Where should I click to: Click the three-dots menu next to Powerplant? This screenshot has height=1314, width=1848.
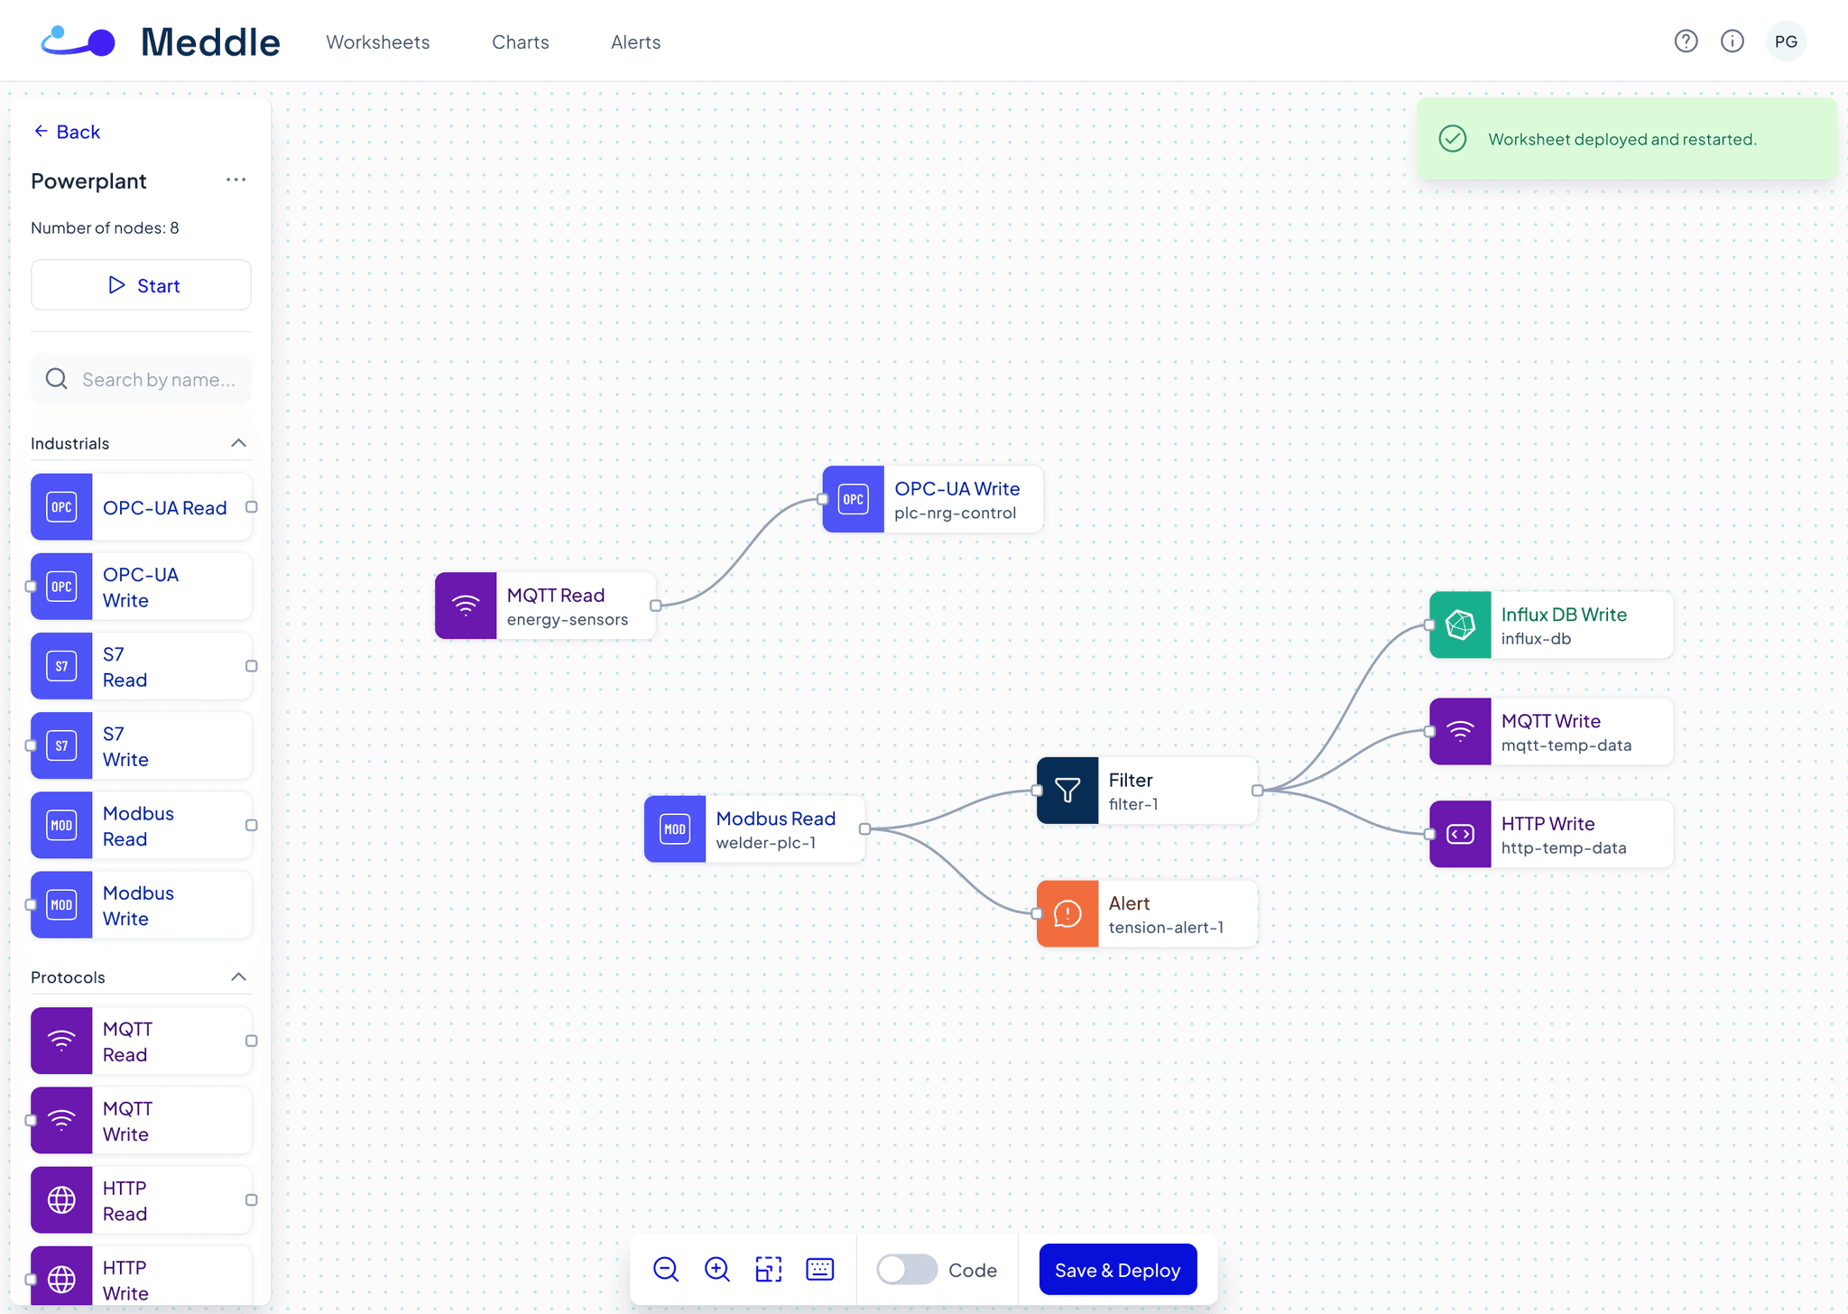(236, 180)
